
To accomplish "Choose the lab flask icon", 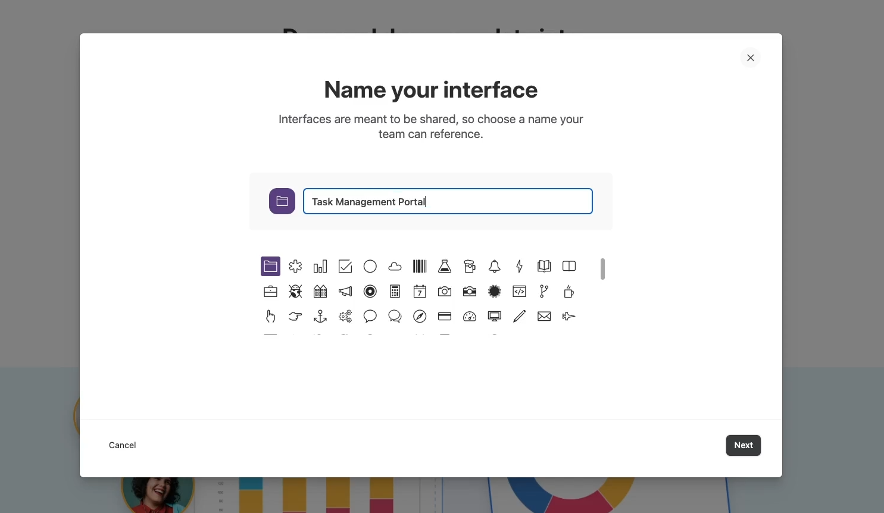I will pyautogui.click(x=445, y=267).
